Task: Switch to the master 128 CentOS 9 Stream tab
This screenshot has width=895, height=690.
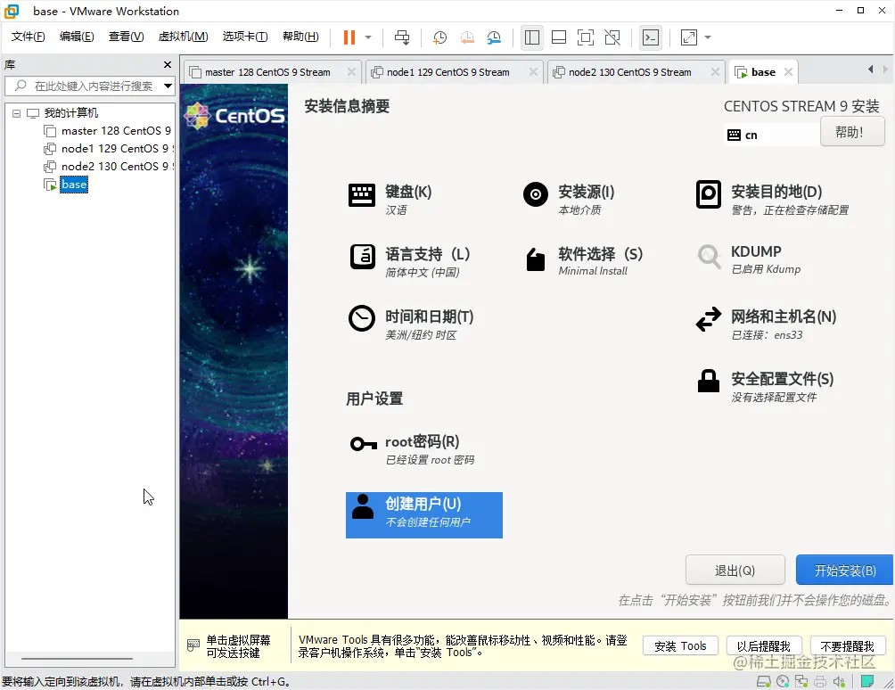Action: (267, 72)
